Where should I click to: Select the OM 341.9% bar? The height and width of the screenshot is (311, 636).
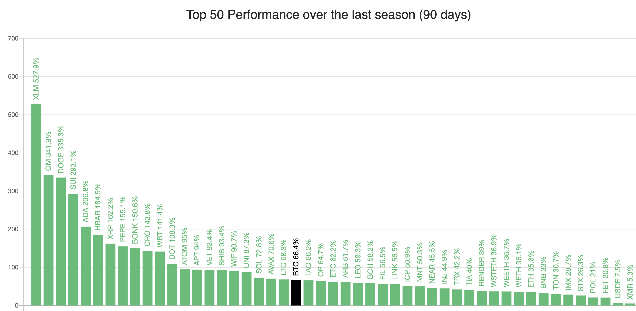click(x=48, y=240)
